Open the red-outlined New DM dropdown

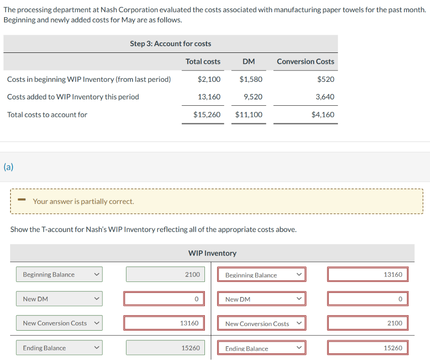[x=262, y=299]
